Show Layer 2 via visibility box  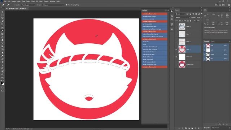[176, 42]
